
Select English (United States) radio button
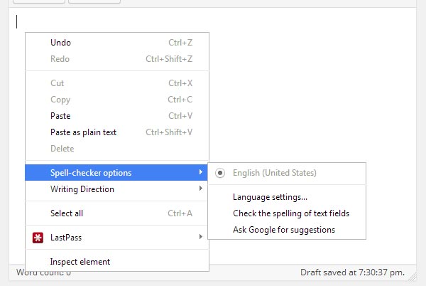[x=220, y=173]
